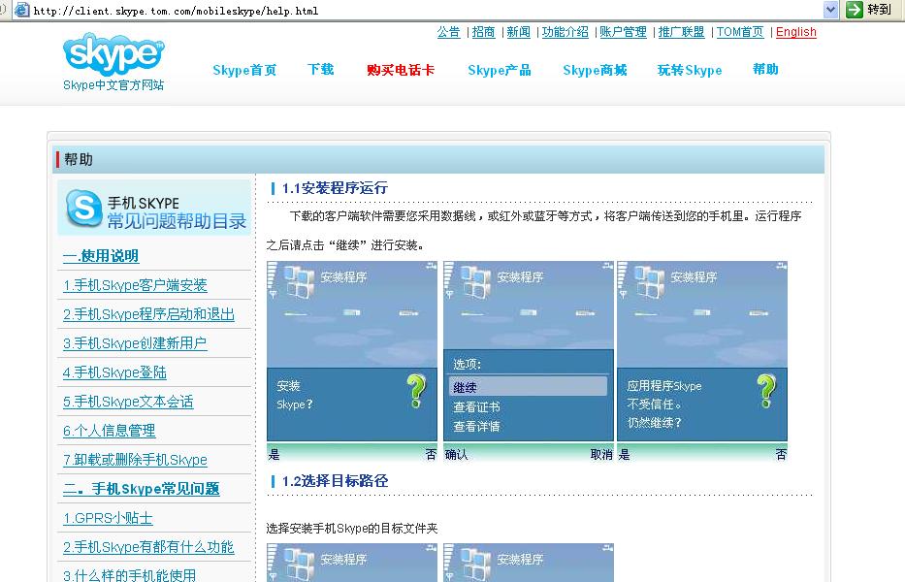Open the 账户管理 link
The image size is (905, 582).
624,32
